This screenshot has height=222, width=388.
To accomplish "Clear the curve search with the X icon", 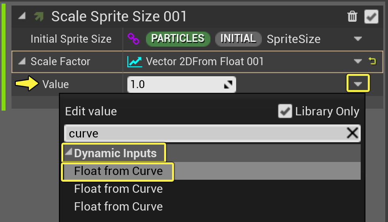I will [352, 134].
